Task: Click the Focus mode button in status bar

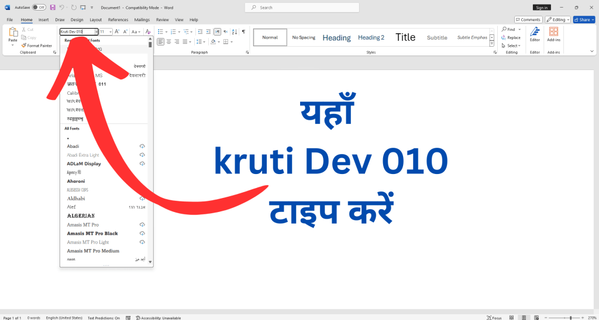Action: click(x=495, y=317)
